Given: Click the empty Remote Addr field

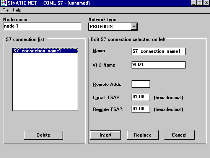Looking at the screenshot, I should [x=141, y=84].
